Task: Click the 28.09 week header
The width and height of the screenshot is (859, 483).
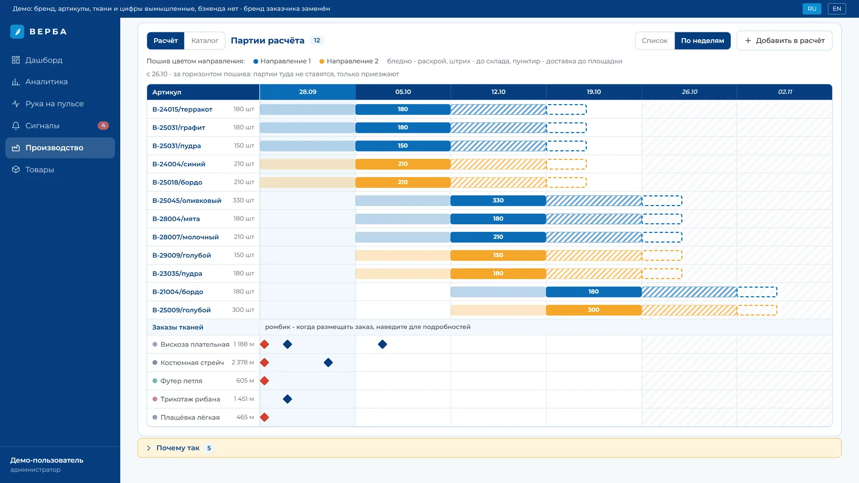Action: (308, 92)
